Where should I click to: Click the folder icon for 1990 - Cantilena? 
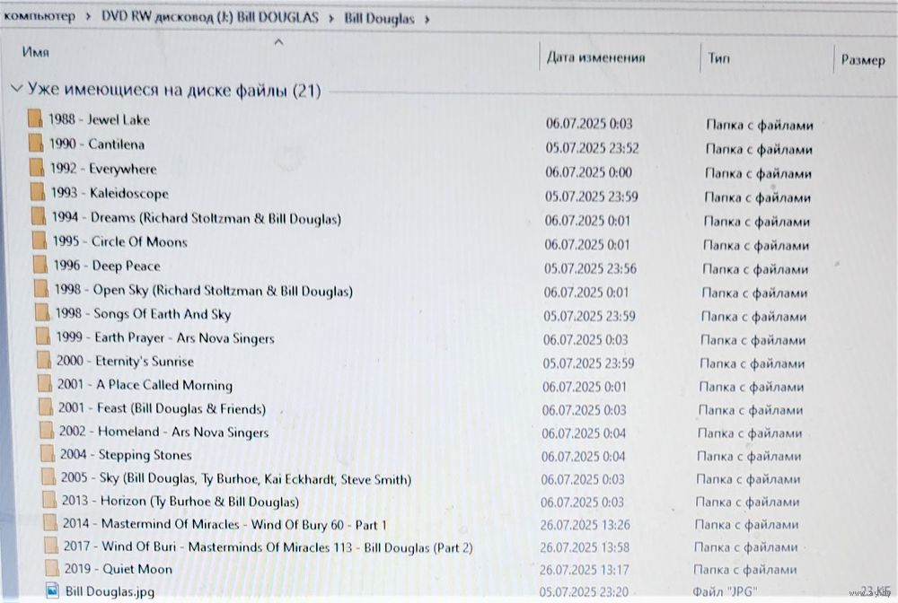pos(36,143)
